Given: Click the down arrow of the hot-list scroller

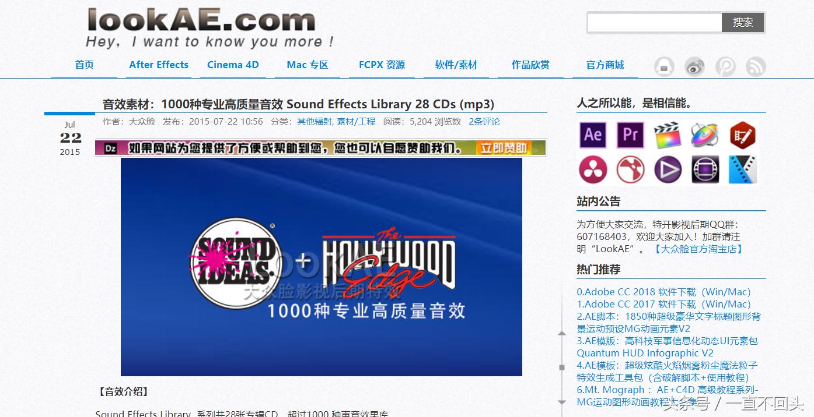Looking at the screenshot, I should (x=562, y=402).
